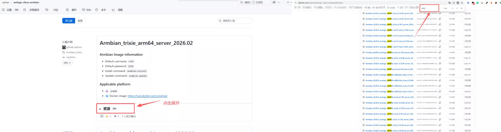Open the s905l2_trixie_6.12.69 server asset
Screen dimensions: 501x132
point(389,19)
